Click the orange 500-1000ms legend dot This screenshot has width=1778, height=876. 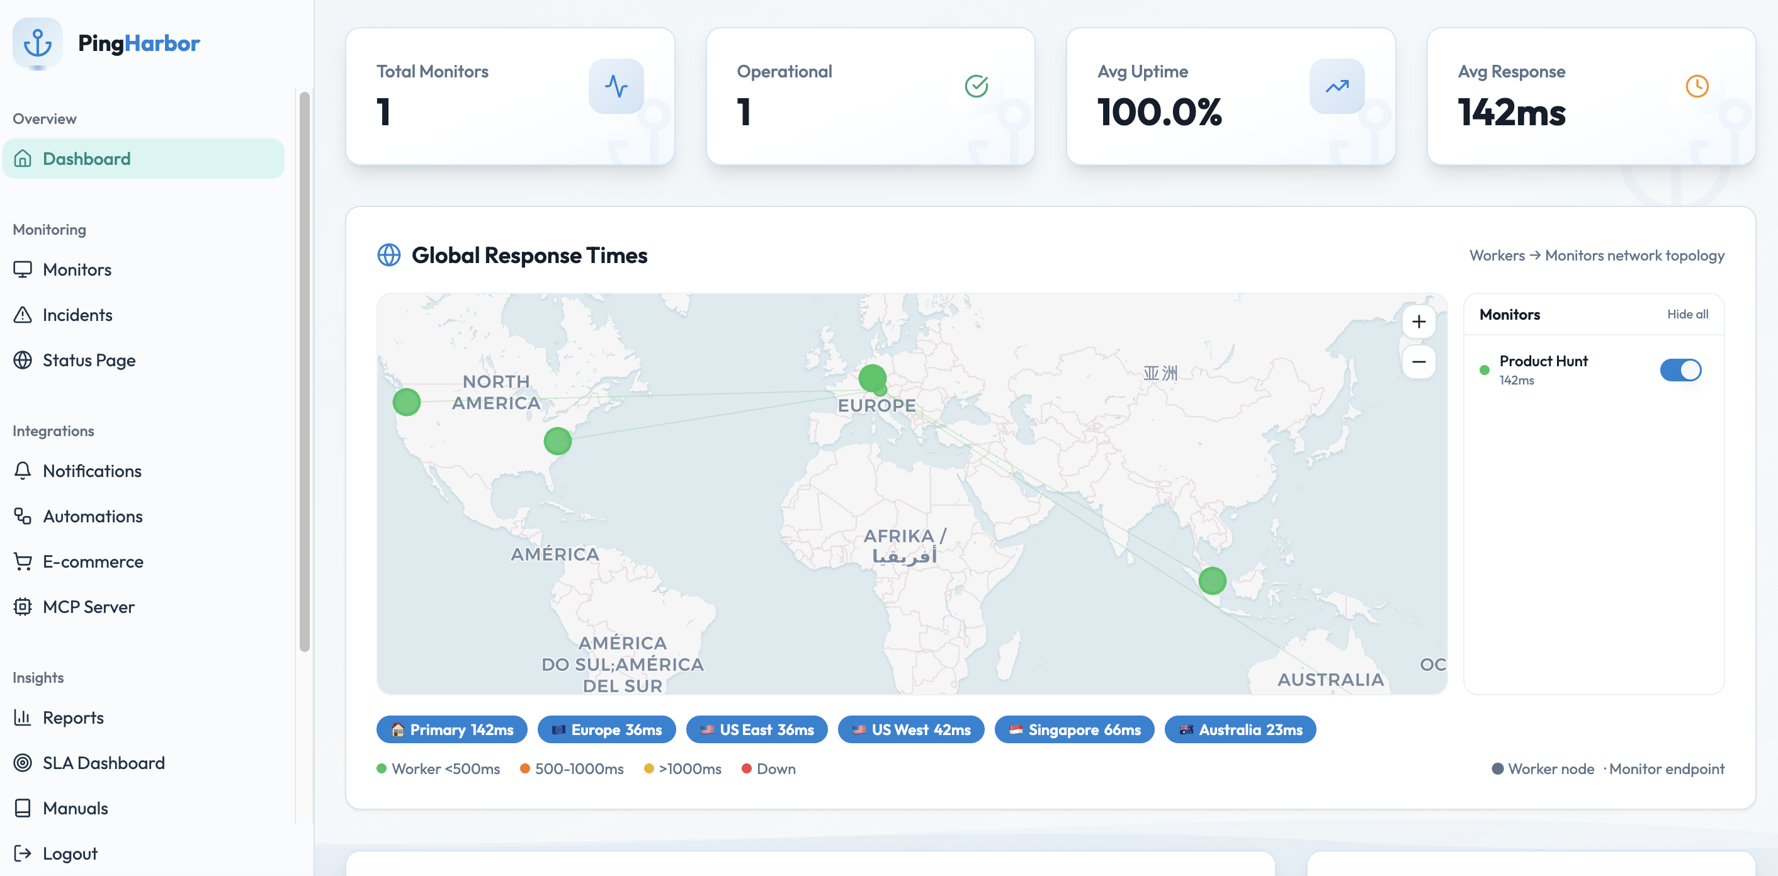pyautogui.click(x=524, y=769)
